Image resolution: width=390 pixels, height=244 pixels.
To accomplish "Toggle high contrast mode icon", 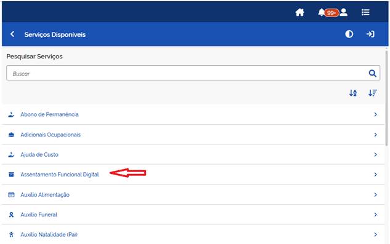I will coord(349,34).
